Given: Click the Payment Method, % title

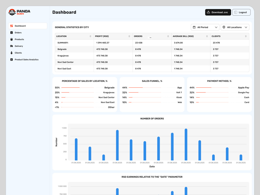Looking at the screenshot, I should coord(219,81).
